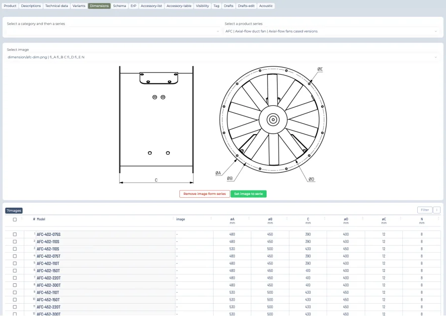Check the box for AFC-402-300T

pyautogui.click(x=15, y=285)
